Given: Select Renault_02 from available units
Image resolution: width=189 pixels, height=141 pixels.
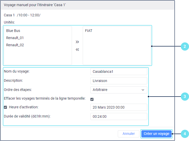Looking at the screenshot, I should [15, 45].
